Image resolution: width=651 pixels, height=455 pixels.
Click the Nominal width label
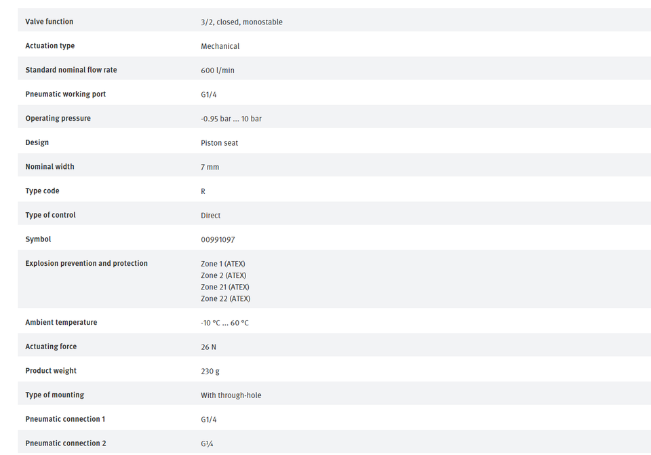click(x=50, y=167)
